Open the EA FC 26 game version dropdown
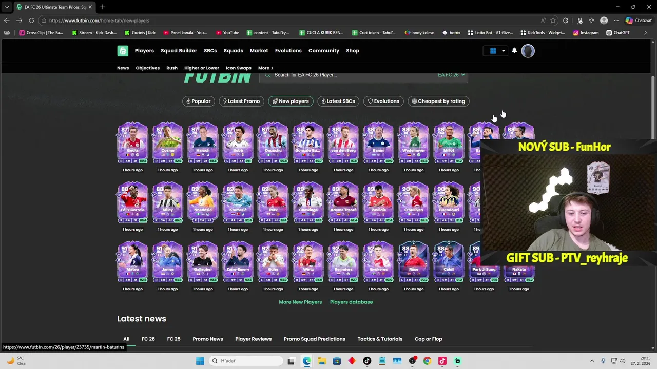The width and height of the screenshot is (657, 369). [451, 75]
